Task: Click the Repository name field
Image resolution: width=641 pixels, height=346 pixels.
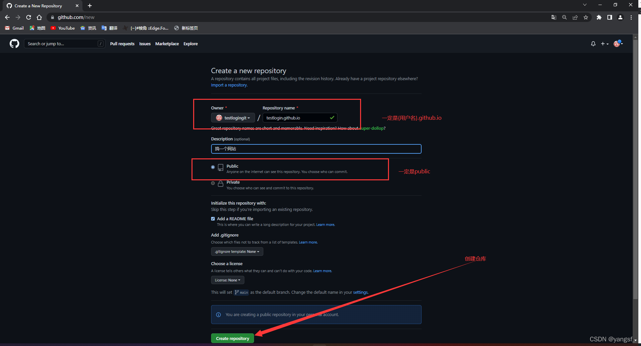Action: pos(300,118)
